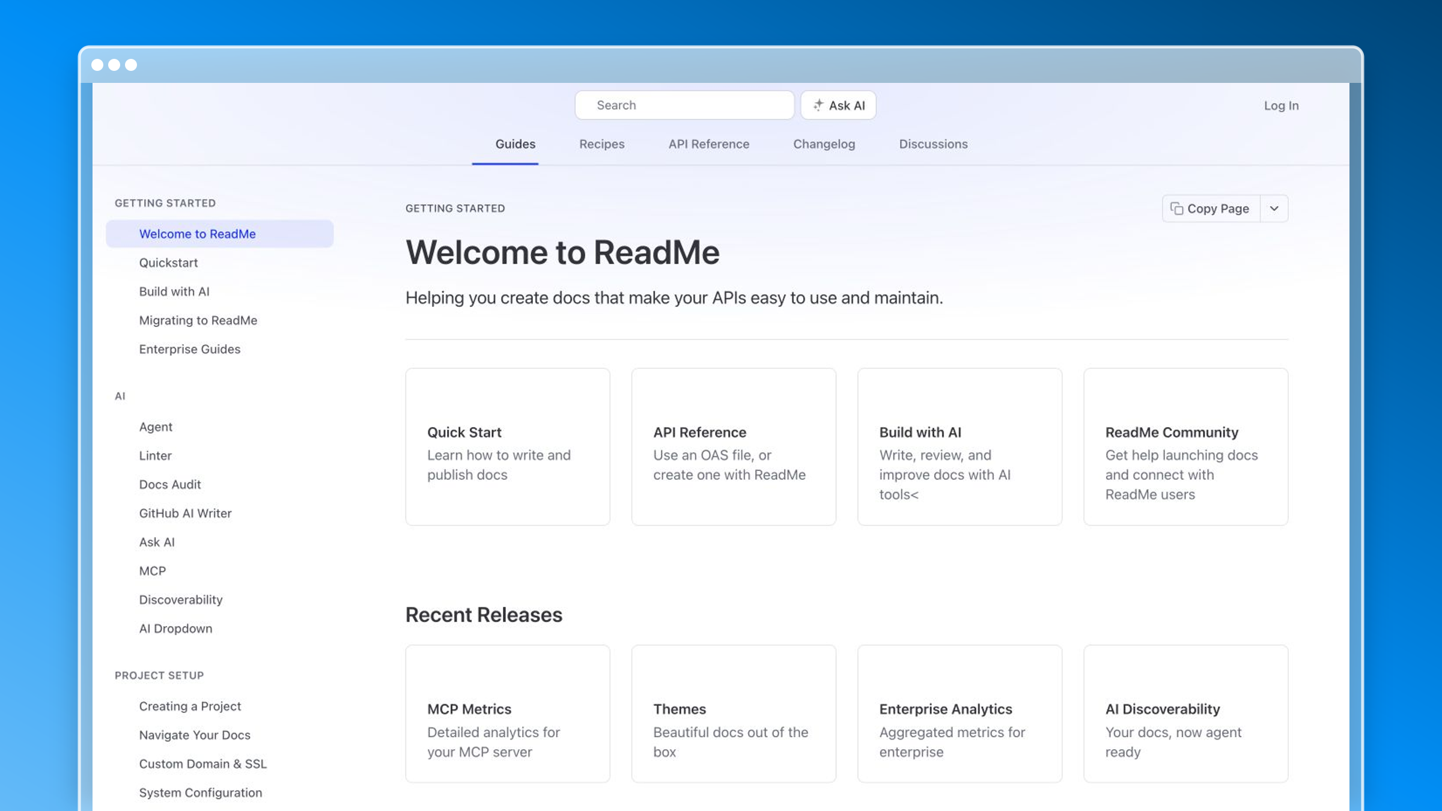This screenshot has height=811, width=1442.
Task: Click the Welcome to ReadMe page title
Action: (x=562, y=252)
